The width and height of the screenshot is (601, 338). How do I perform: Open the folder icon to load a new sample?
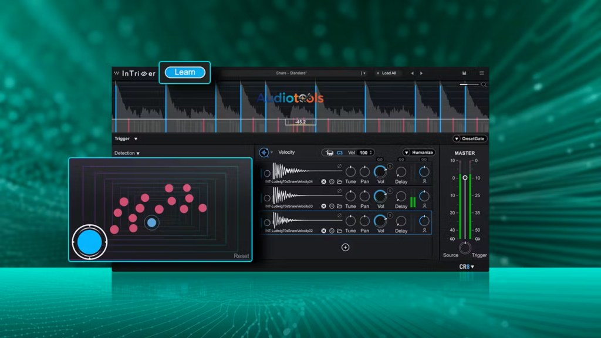pos(339,181)
